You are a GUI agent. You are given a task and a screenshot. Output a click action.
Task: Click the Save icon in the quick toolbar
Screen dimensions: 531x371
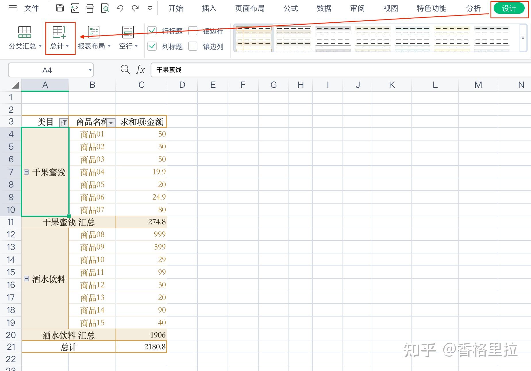pyautogui.click(x=60, y=8)
